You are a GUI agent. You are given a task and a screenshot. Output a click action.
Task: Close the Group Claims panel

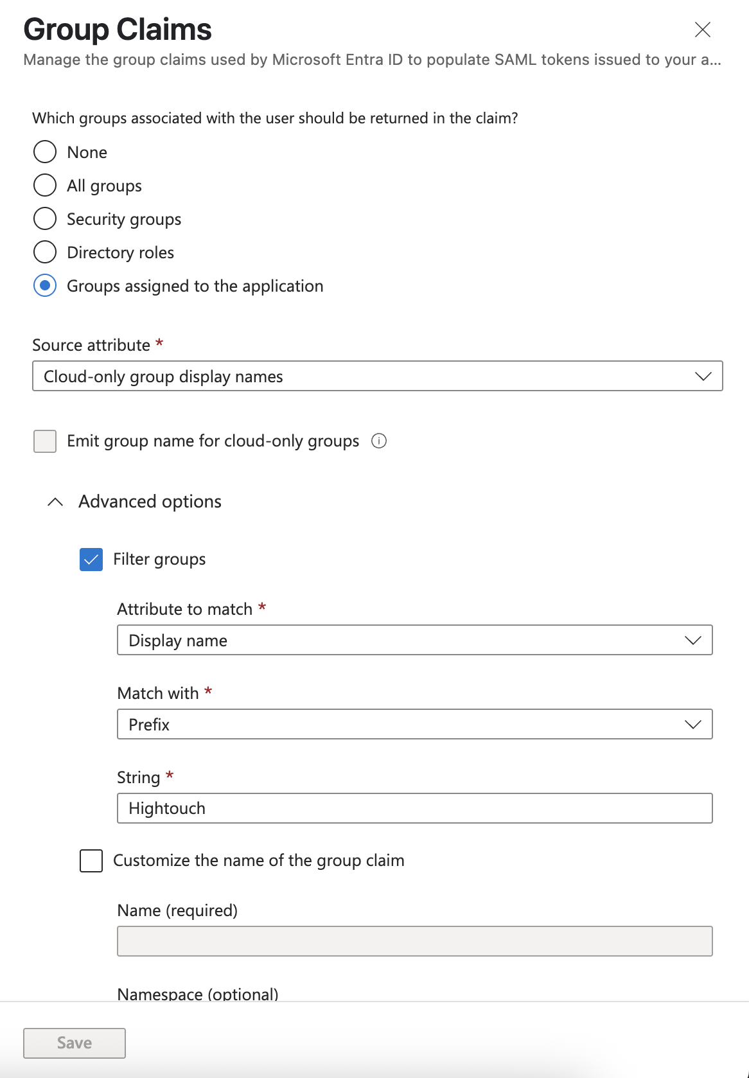(x=703, y=30)
